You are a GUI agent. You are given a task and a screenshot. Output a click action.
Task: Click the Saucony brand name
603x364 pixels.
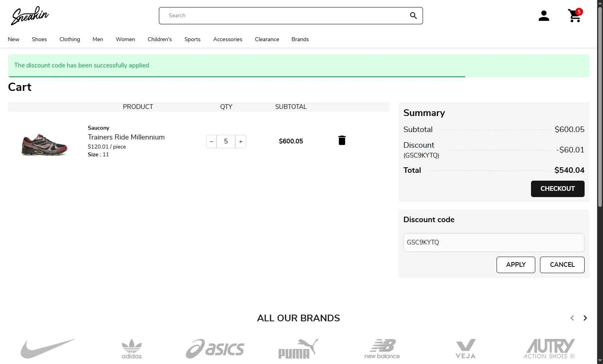[x=99, y=128]
